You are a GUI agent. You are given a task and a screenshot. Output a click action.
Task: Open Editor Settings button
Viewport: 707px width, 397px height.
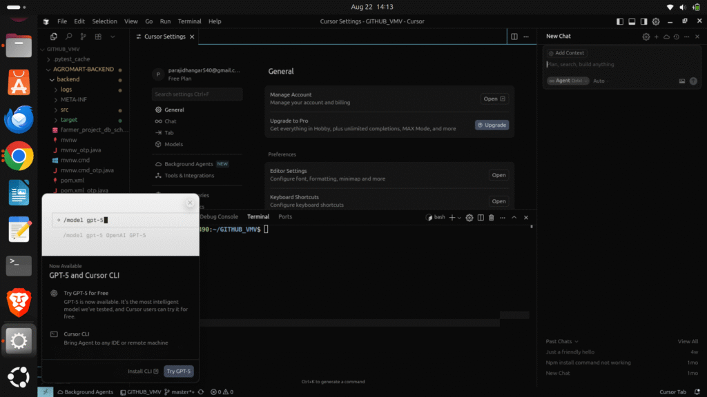[x=498, y=175]
